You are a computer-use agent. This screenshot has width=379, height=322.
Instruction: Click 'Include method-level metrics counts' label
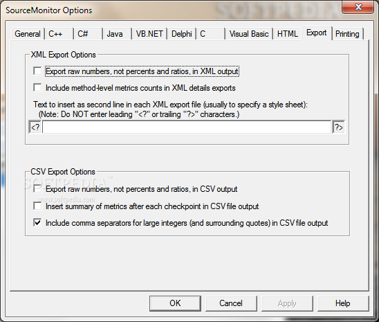[x=140, y=88]
